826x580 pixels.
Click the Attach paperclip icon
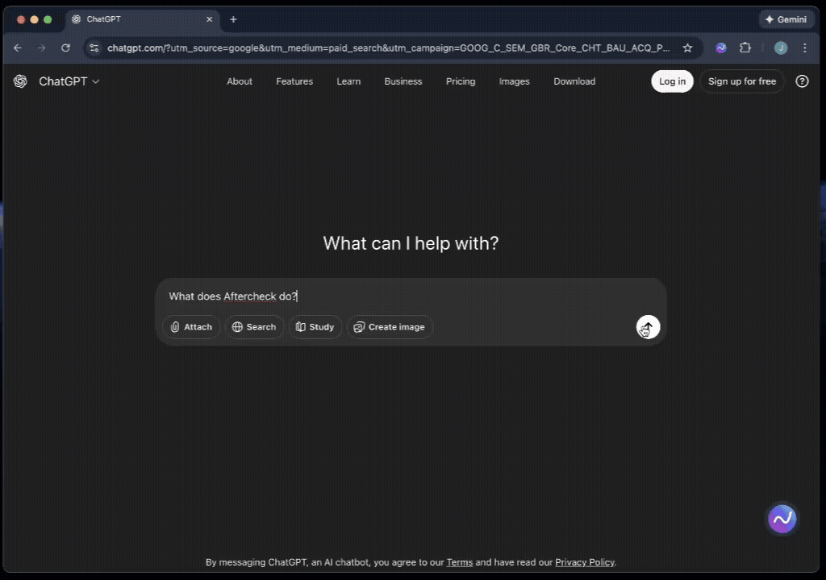pyautogui.click(x=175, y=327)
